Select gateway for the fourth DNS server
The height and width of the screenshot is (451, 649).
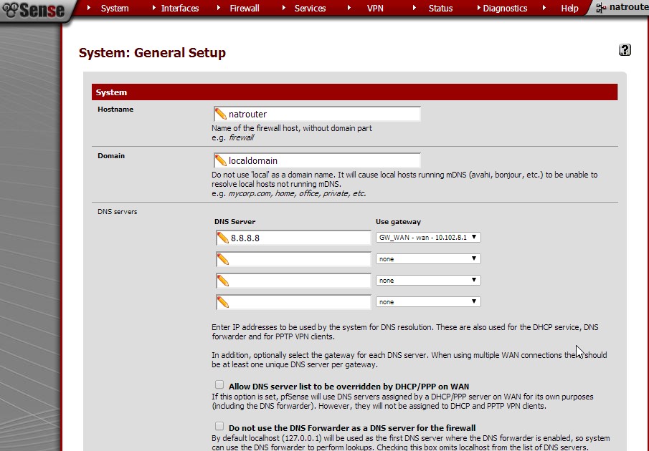(428, 302)
